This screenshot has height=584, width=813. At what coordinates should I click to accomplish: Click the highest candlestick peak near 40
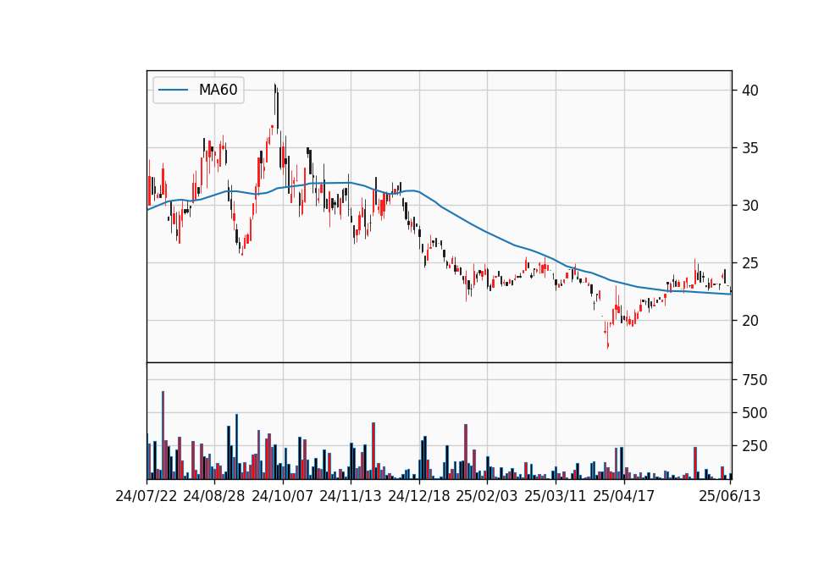(x=275, y=100)
